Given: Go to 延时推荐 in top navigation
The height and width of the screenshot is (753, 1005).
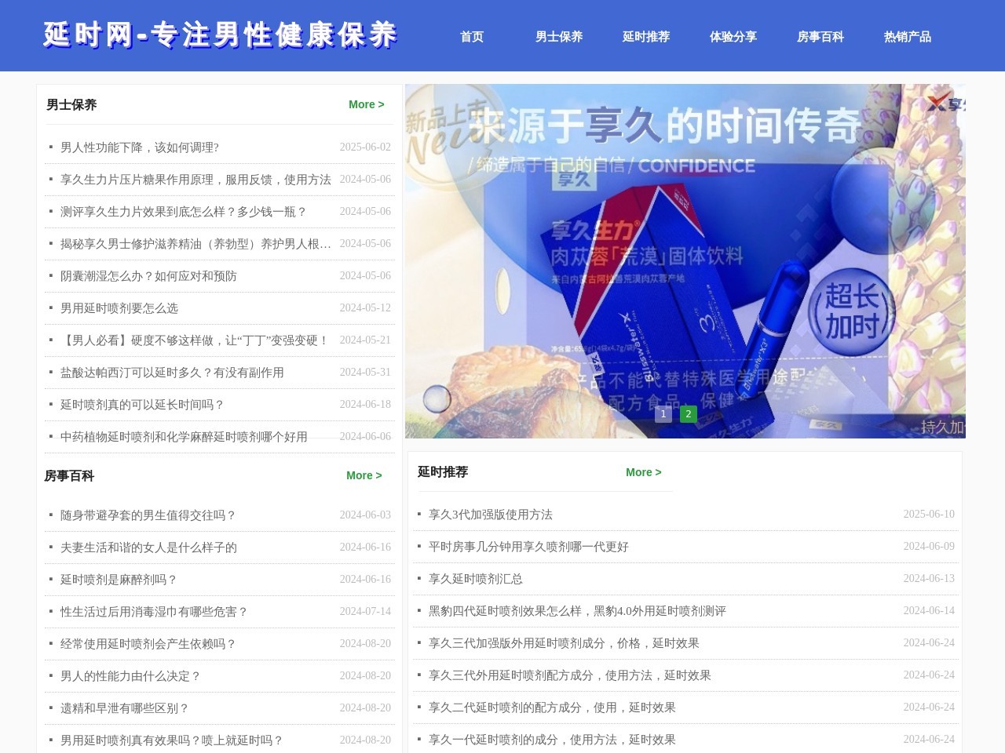Looking at the screenshot, I should [645, 37].
